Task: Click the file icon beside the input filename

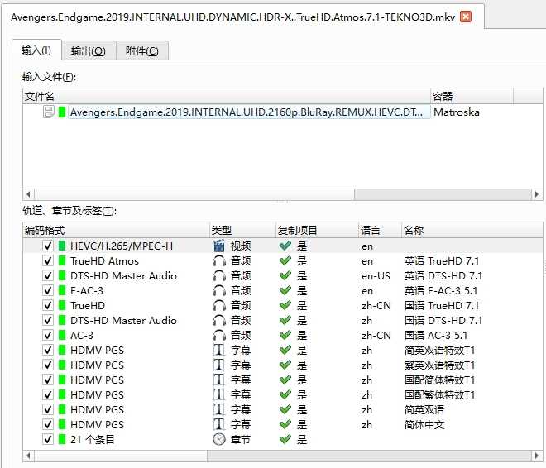Action: (x=49, y=112)
